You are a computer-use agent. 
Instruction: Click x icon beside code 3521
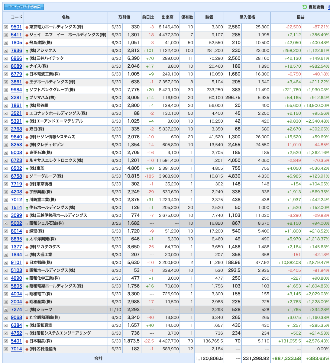tap(6, 114)
